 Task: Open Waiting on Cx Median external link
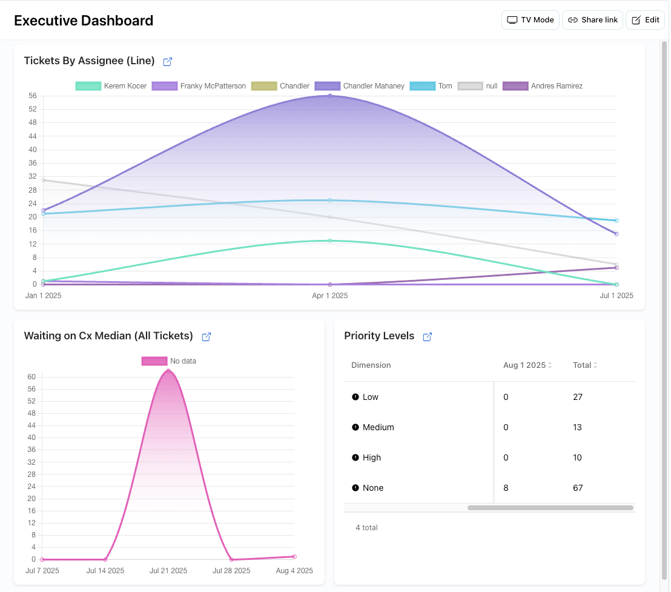[206, 336]
